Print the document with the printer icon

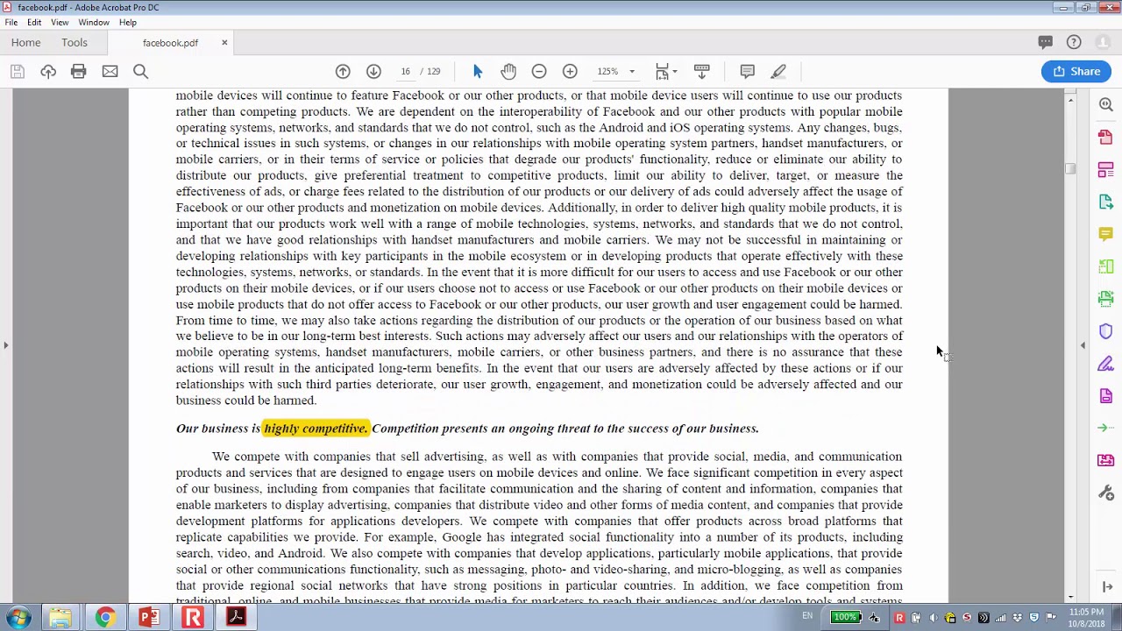coord(79,71)
